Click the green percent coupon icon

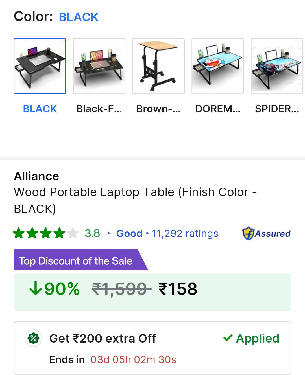coord(34,338)
